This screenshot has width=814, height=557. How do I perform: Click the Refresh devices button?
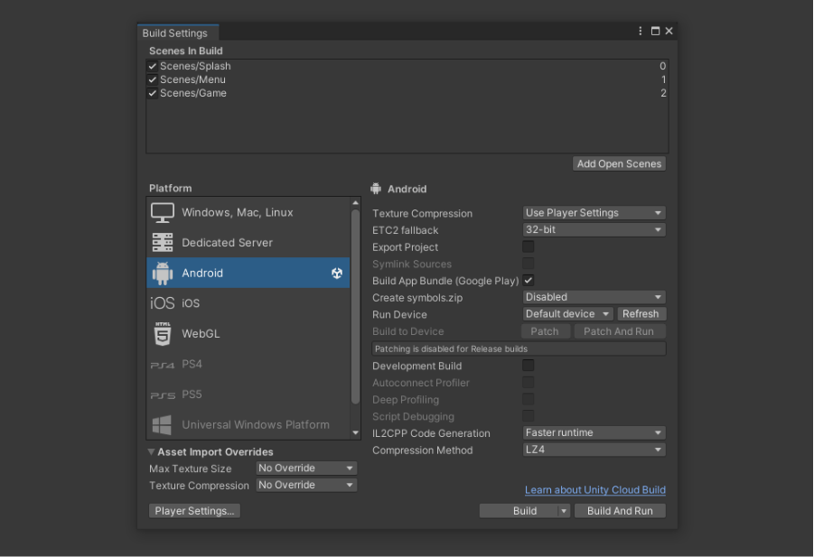tap(641, 314)
